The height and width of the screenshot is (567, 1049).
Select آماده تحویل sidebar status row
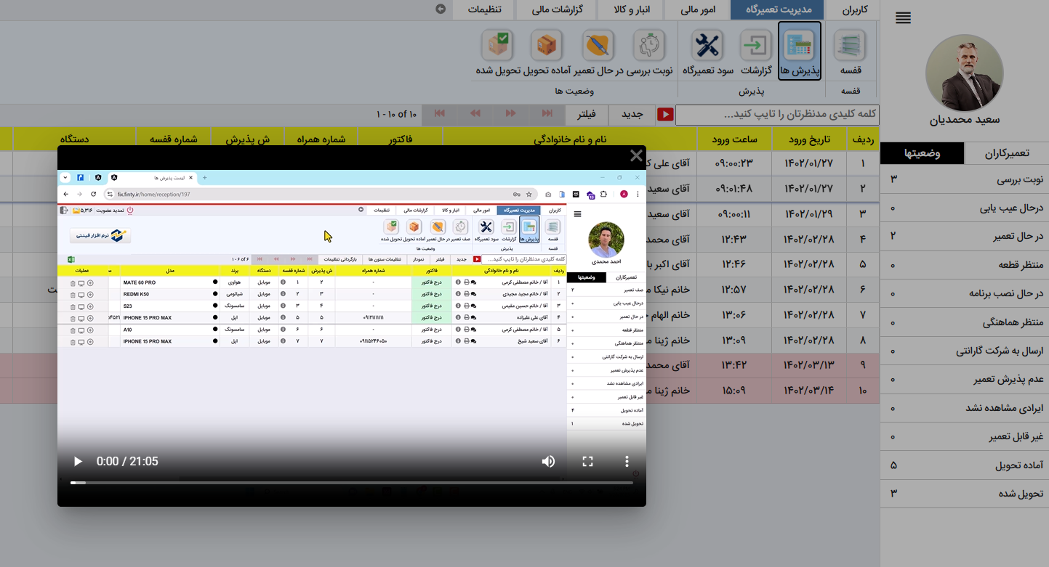tap(965, 465)
